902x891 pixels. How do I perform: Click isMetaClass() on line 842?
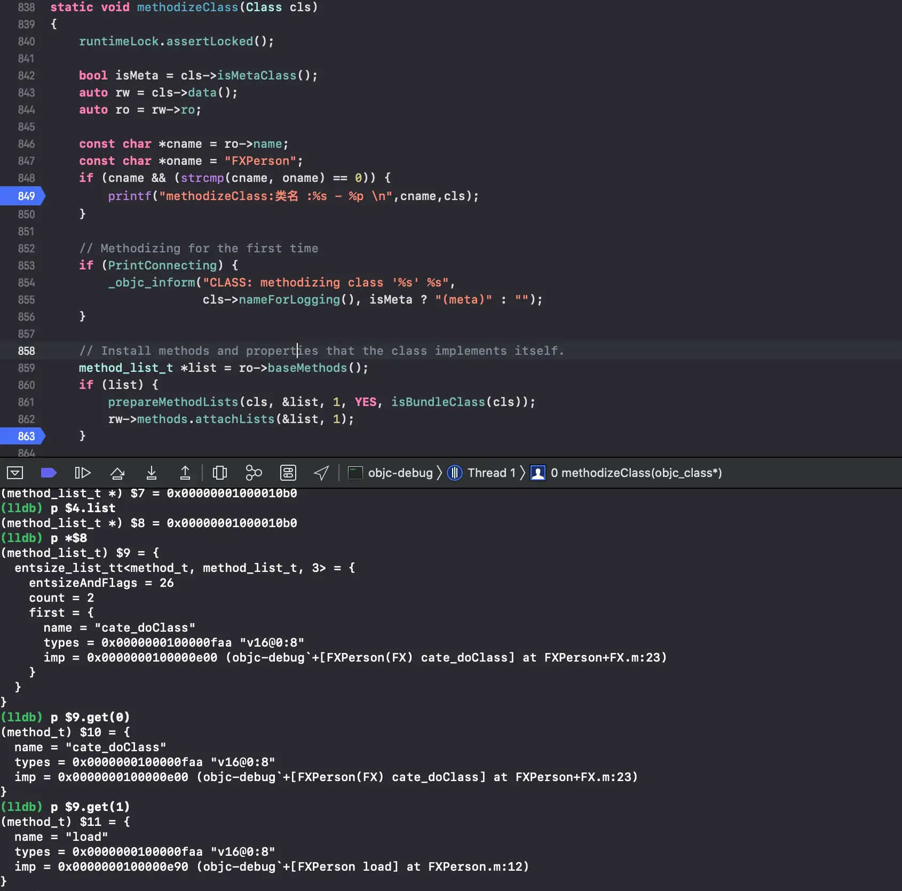264,75
